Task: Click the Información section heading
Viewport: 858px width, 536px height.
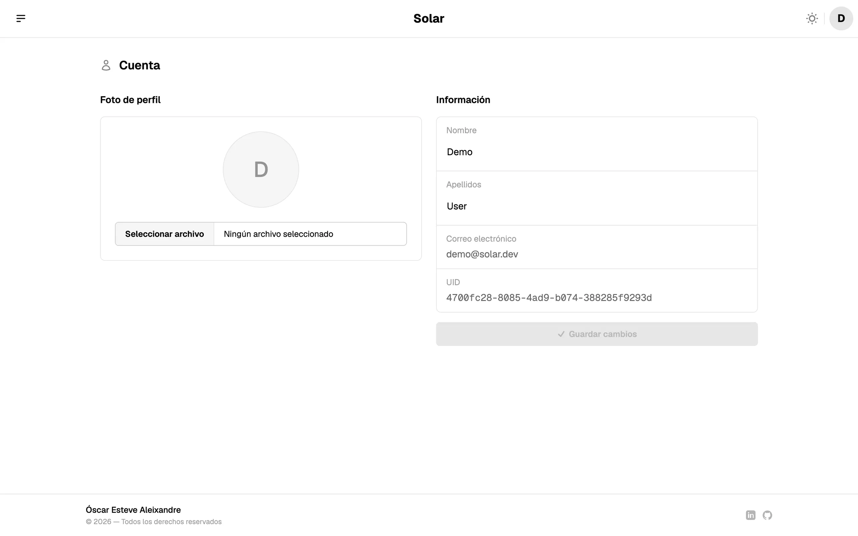Action: tap(463, 100)
